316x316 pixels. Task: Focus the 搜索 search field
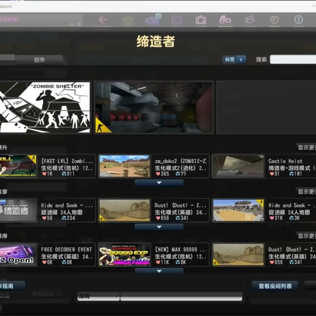(x=293, y=59)
